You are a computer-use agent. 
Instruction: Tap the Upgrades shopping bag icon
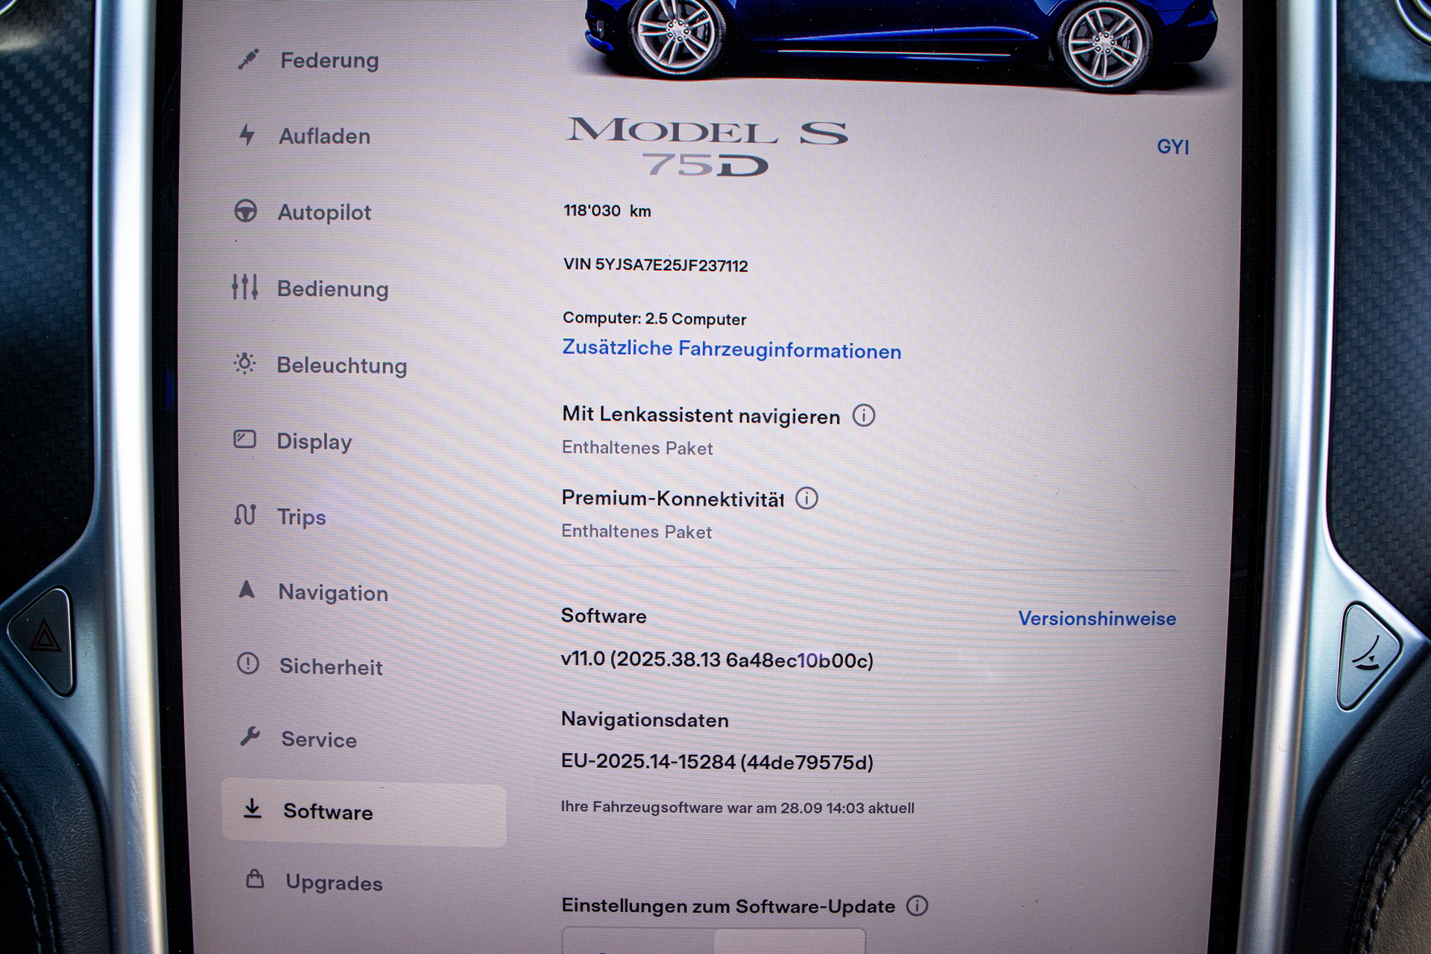[x=256, y=879]
